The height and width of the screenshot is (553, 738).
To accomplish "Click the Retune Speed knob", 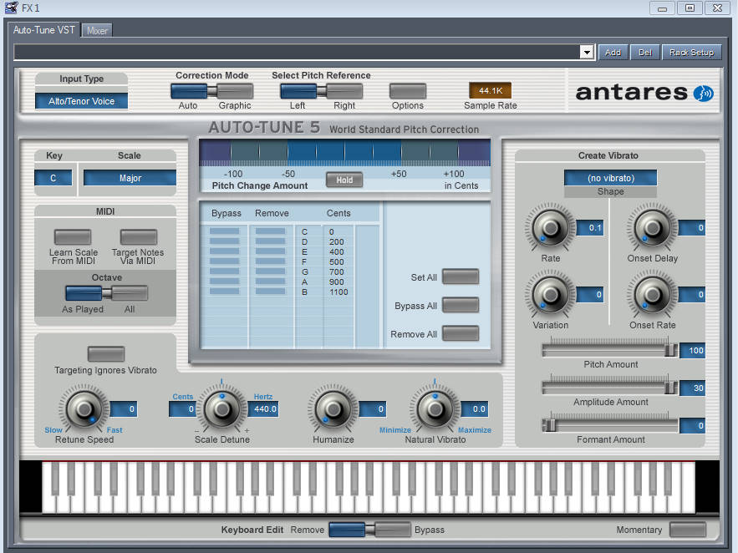I will point(84,408).
